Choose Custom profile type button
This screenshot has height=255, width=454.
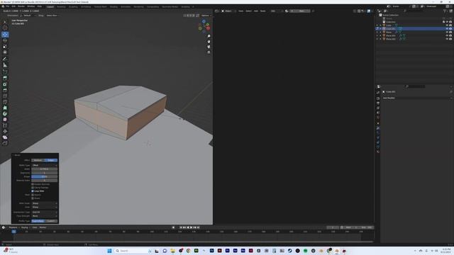51,221
